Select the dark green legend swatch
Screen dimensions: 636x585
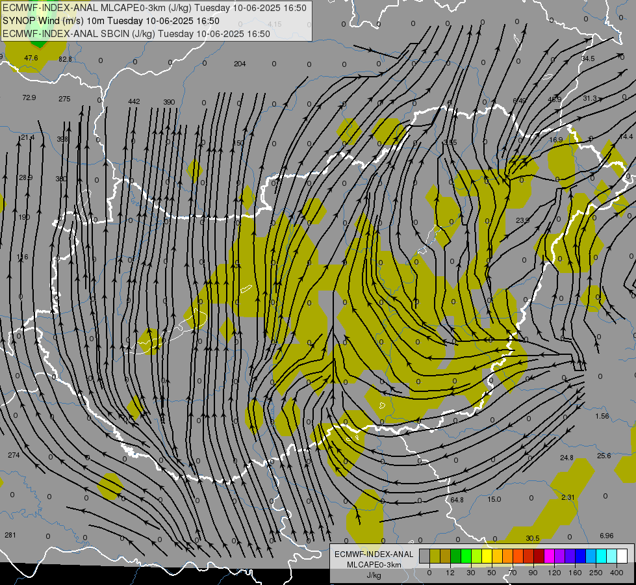click(456, 556)
